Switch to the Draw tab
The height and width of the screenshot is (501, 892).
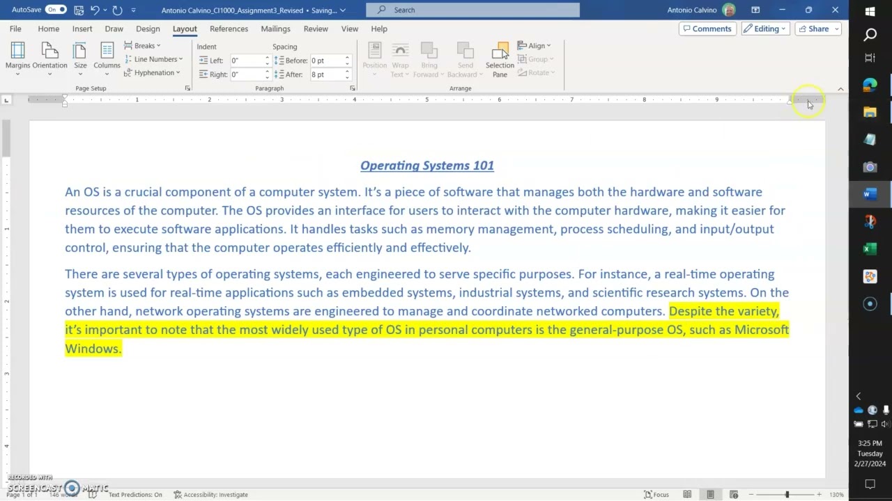(114, 29)
